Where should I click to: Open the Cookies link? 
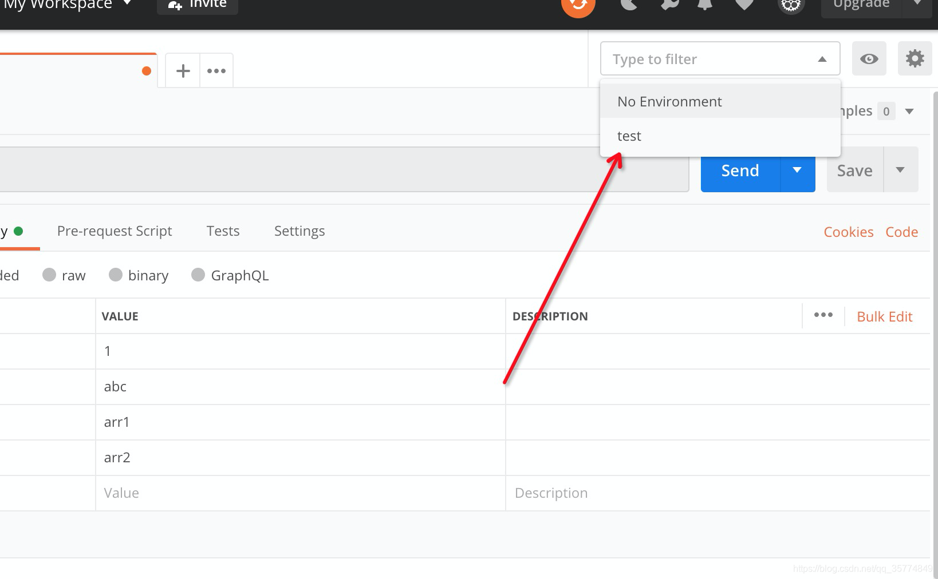[x=848, y=232]
